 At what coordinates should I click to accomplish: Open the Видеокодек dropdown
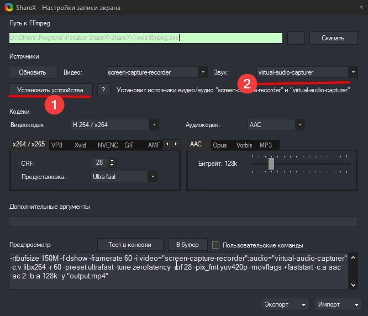pos(115,124)
